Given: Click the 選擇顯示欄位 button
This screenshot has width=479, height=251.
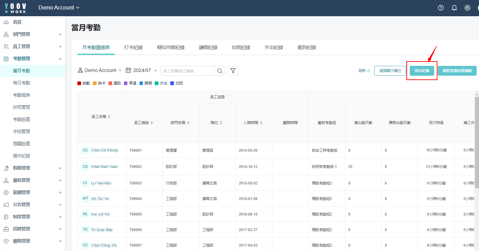Looking at the screenshot, I should 390,71.
